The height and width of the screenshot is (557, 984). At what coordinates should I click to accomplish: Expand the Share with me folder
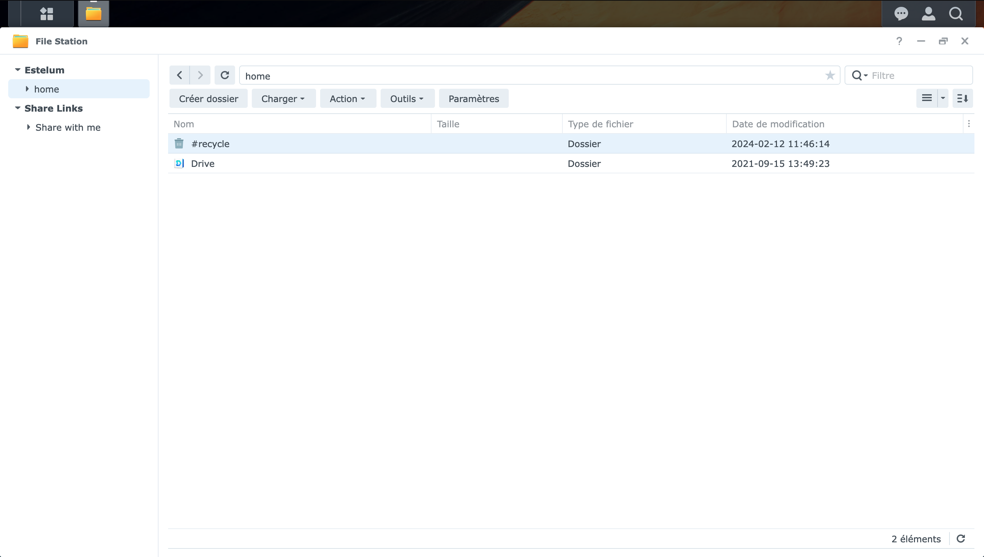click(x=27, y=127)
